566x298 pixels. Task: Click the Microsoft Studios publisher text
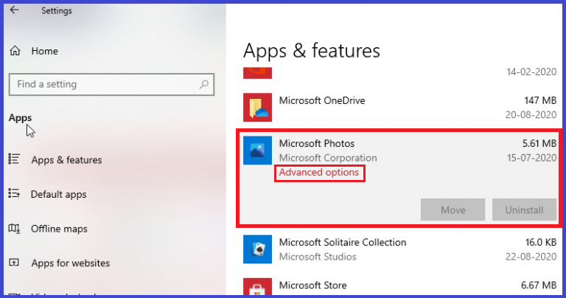[318, 257]
